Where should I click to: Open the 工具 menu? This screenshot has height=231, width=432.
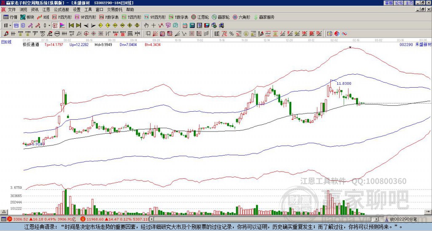(x=88, y=10)
